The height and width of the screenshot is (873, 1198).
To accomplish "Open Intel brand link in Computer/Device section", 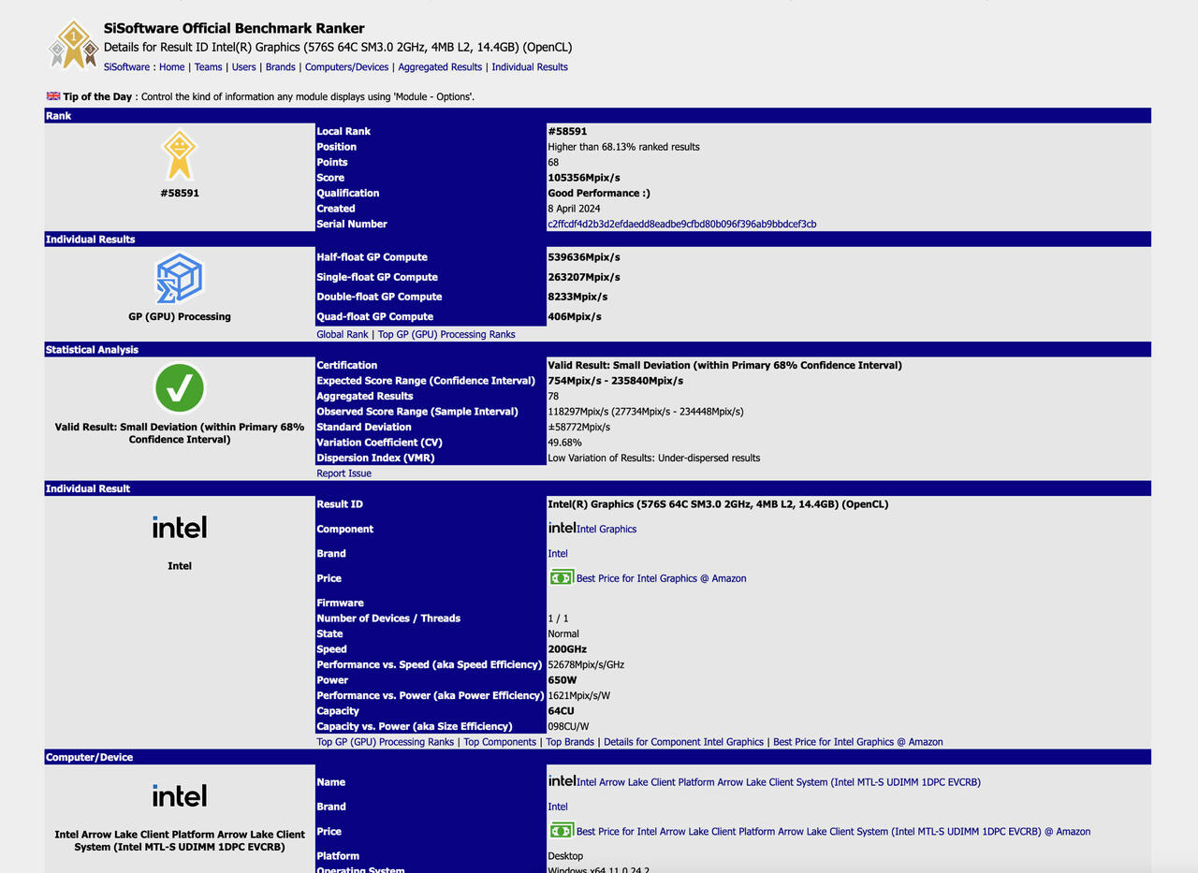I will (x=558, y=807).
